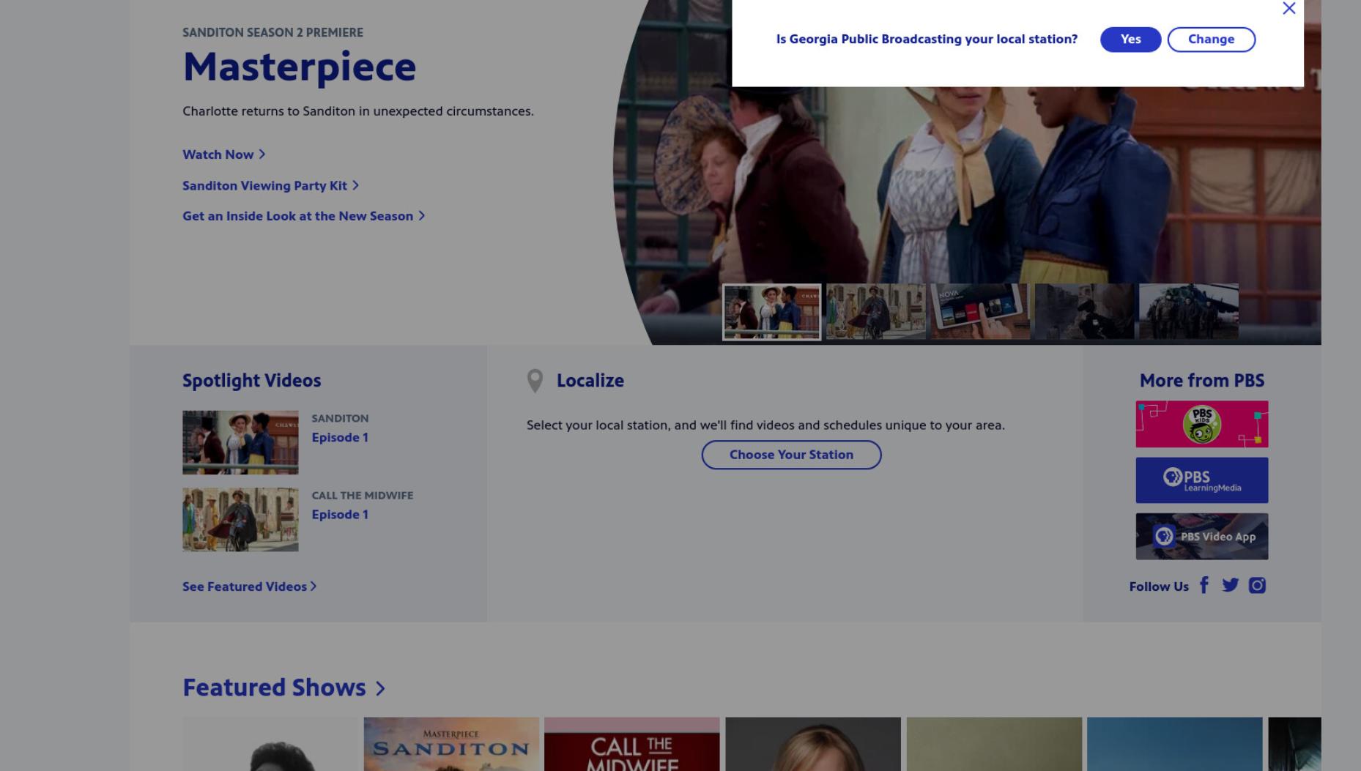Open PBS Instagram page icon

click(1257, 585)
